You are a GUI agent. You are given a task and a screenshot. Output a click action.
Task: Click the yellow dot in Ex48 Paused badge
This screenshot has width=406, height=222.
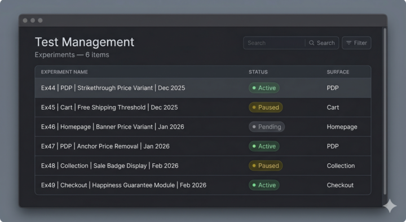[x=254, y=166]
